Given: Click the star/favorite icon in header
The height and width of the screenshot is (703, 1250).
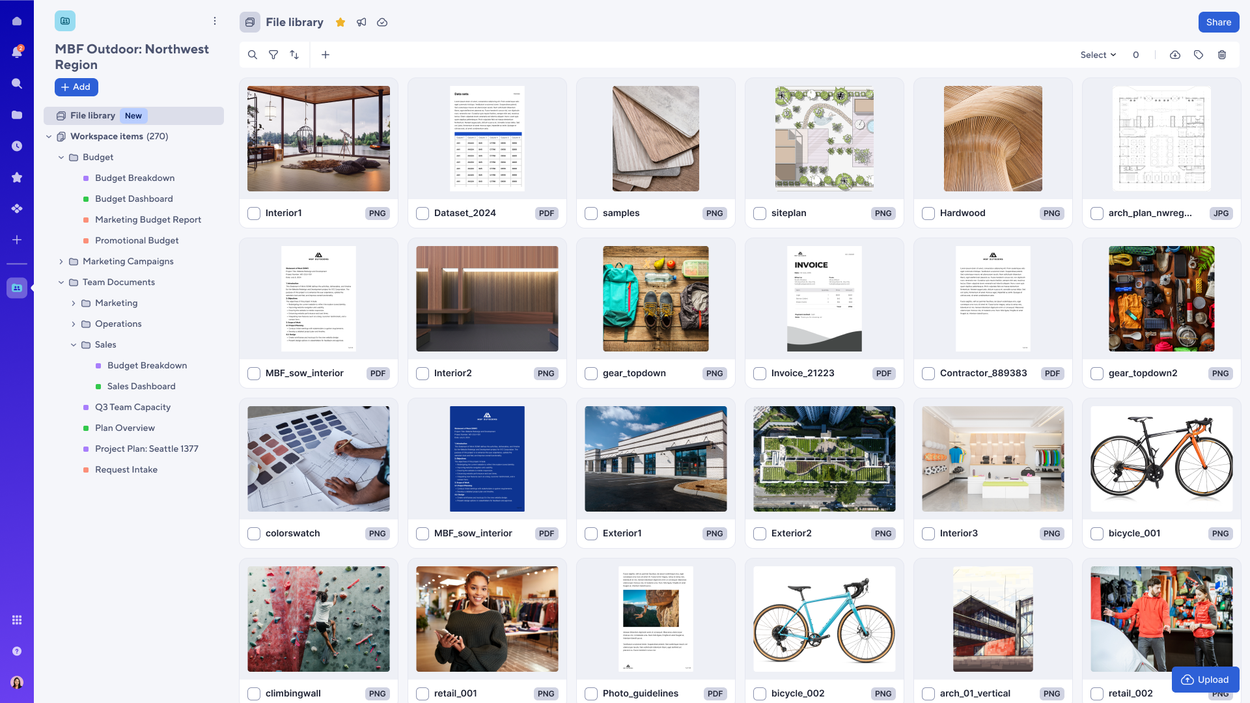Looking at the screenshot, I should 341,22.
